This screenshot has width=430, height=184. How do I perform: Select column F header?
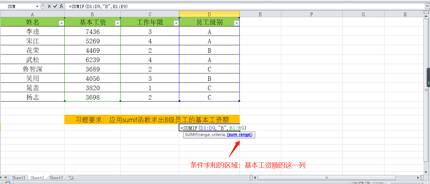point(312,14)
